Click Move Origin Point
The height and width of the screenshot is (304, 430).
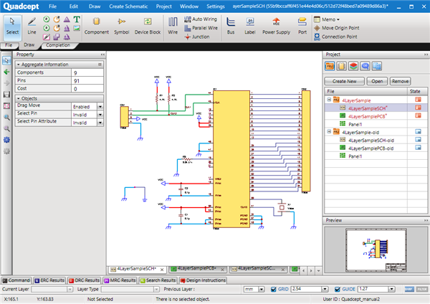337,28
